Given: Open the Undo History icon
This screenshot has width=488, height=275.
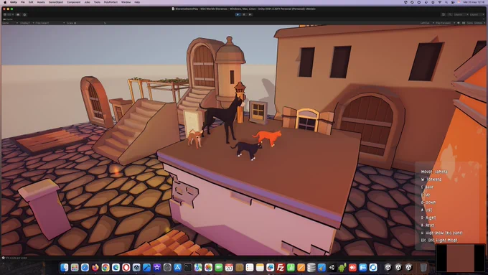Looking at the screenshot, I should [x=444, y=14].
